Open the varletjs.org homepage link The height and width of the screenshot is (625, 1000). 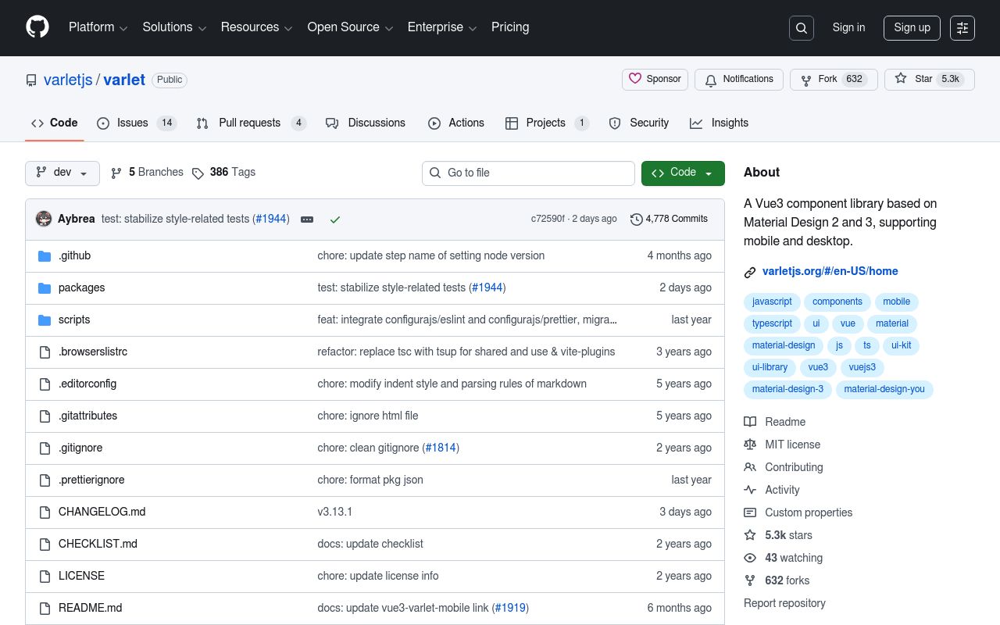point(830,271)
